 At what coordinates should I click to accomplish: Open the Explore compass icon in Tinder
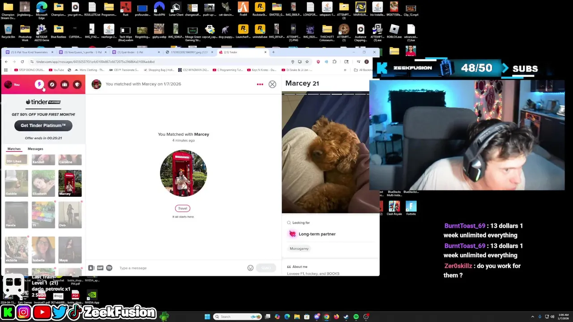[x=52, y=85]
